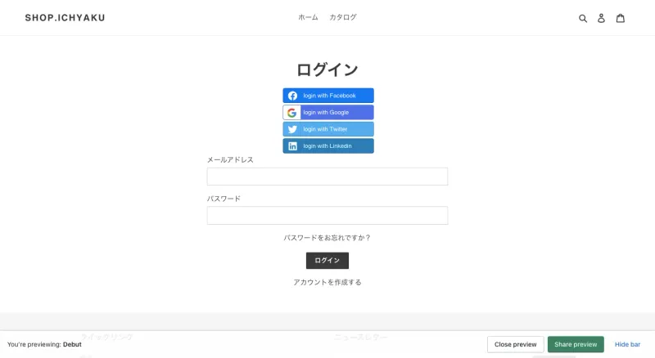655x358 pixels.
Task: Sign in using login with Twitter
Action: [328, 129]
